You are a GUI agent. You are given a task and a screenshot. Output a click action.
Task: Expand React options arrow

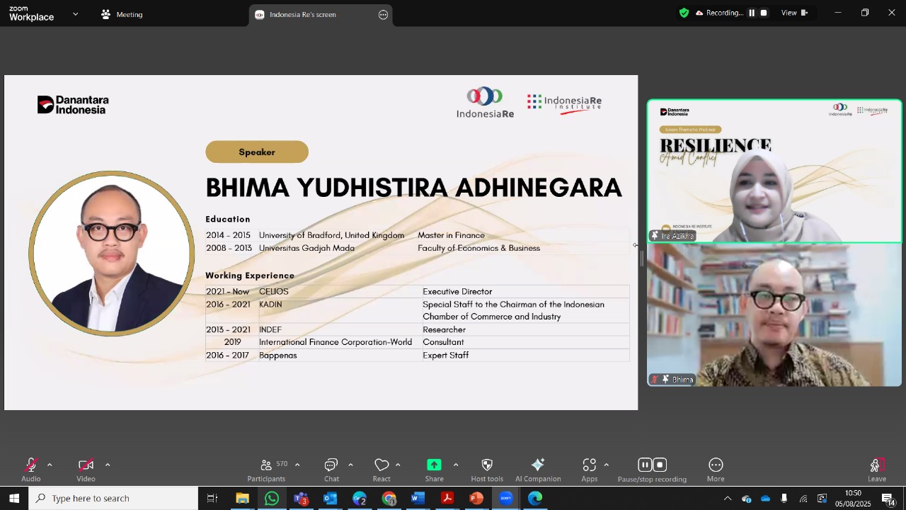coord(398,465)
